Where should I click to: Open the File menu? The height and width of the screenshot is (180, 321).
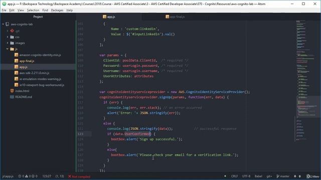(4, 10)
